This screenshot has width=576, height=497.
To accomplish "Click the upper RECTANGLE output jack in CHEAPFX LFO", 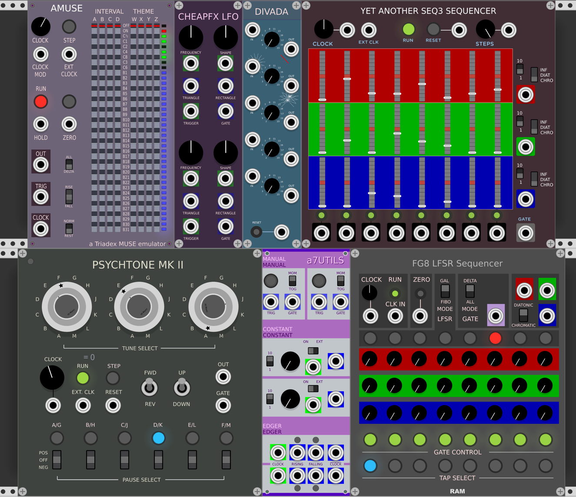I will coord(226,86).
